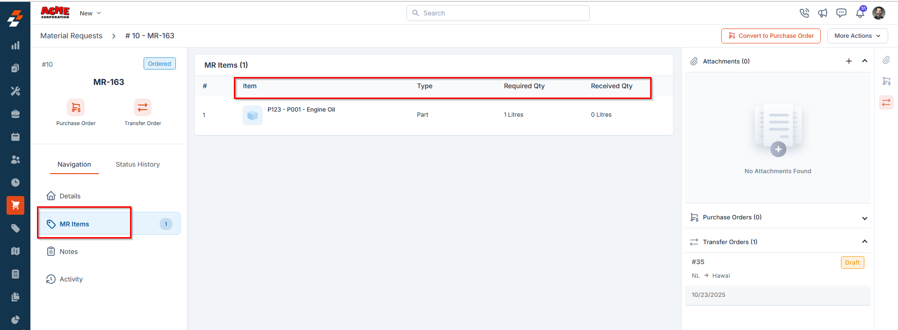898x330 pixels.
Task: Click the Engine Oil part thumbnail
Action: (253, 115)
